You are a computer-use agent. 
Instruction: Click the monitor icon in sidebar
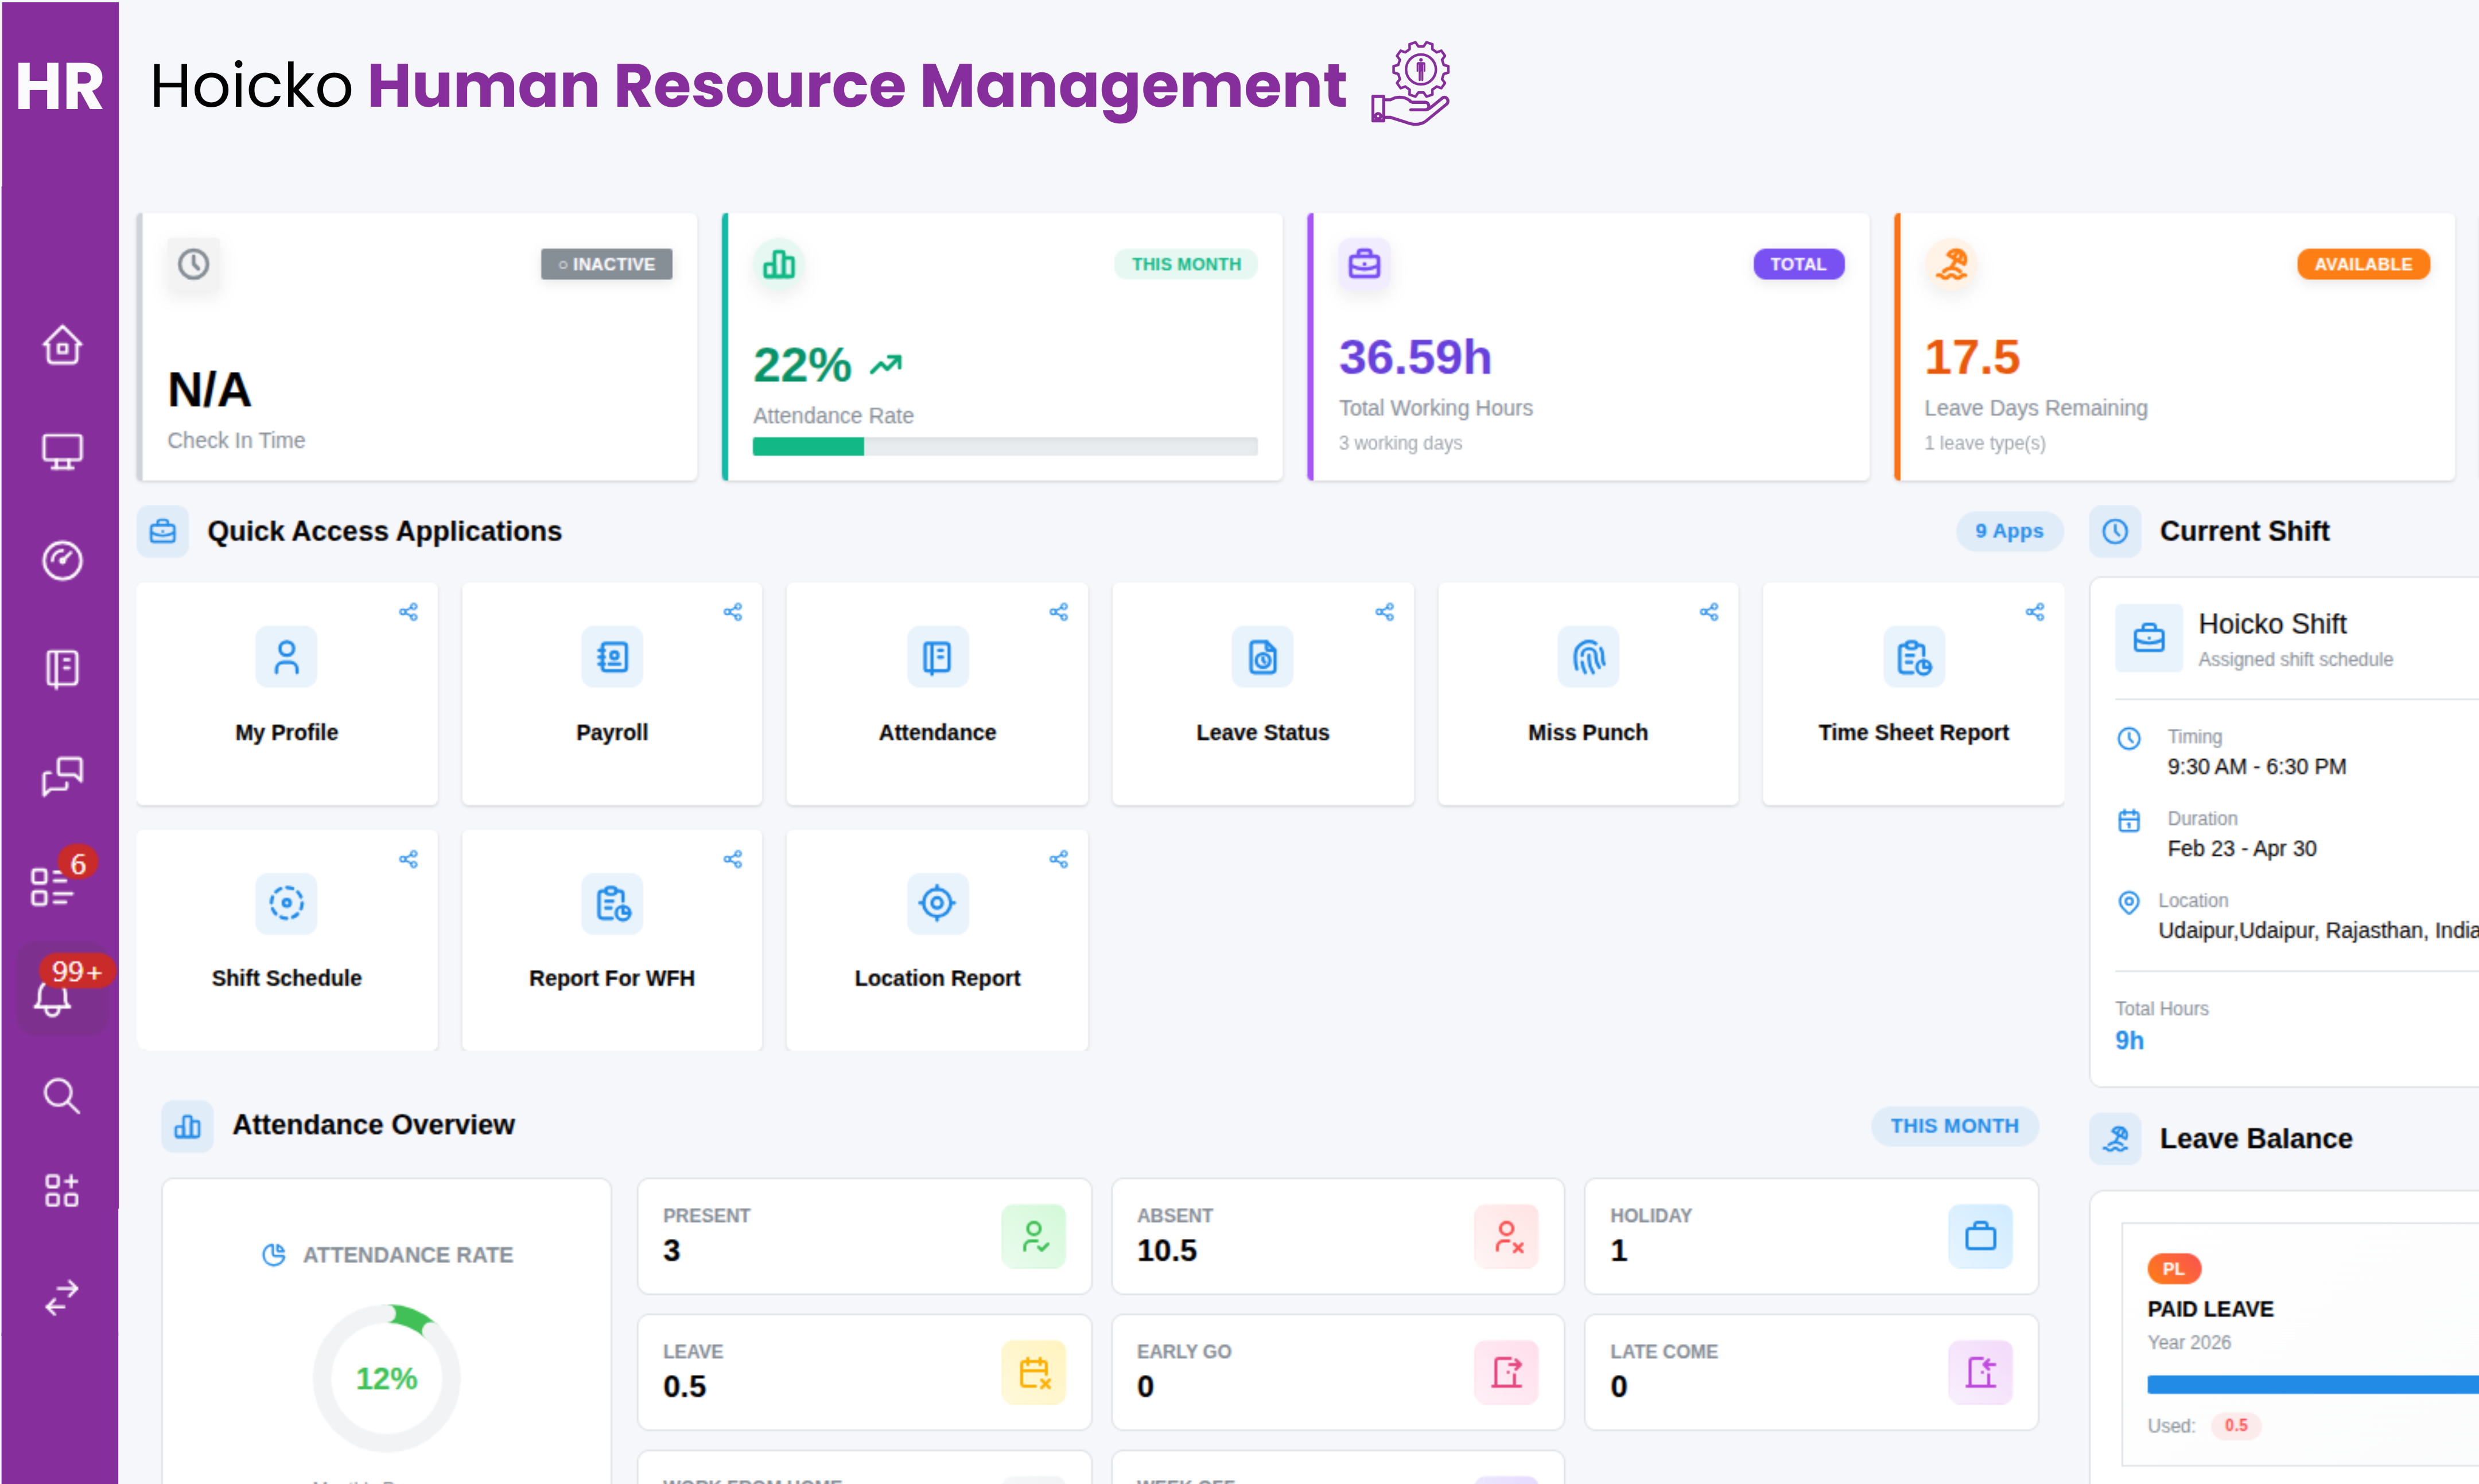[x=62, y=452]
